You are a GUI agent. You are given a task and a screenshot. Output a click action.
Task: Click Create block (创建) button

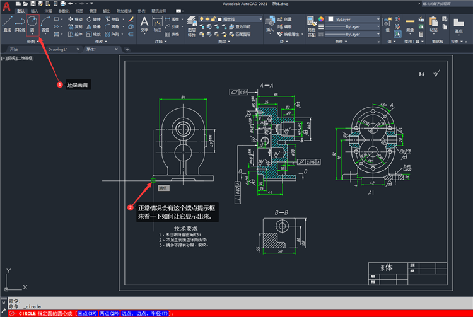(284, 19)
